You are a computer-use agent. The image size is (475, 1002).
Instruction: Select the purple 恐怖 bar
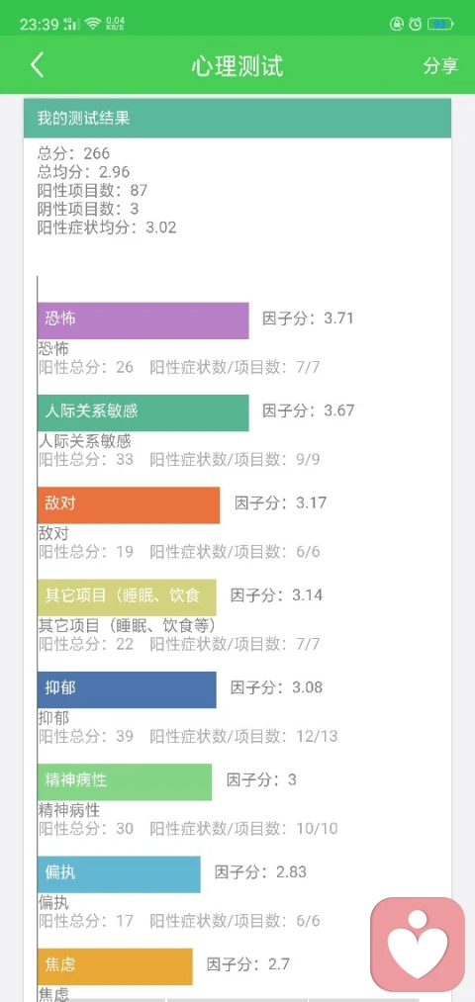143,320
